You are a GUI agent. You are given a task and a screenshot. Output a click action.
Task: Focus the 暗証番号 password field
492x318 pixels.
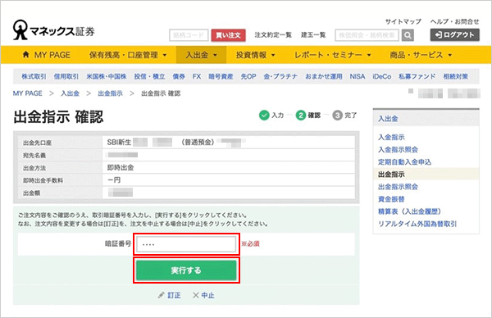pos(186,244)
